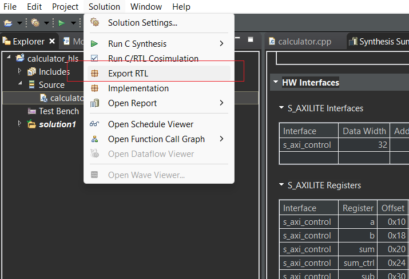Expand Run C Synthesis submenu arrow
The image size is (409, 279).
tap(221, 43)
